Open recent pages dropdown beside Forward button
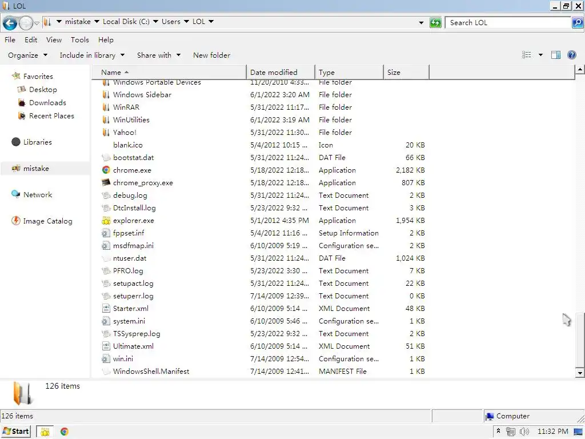This screenshot has height=439, width=585. point(37,23)
